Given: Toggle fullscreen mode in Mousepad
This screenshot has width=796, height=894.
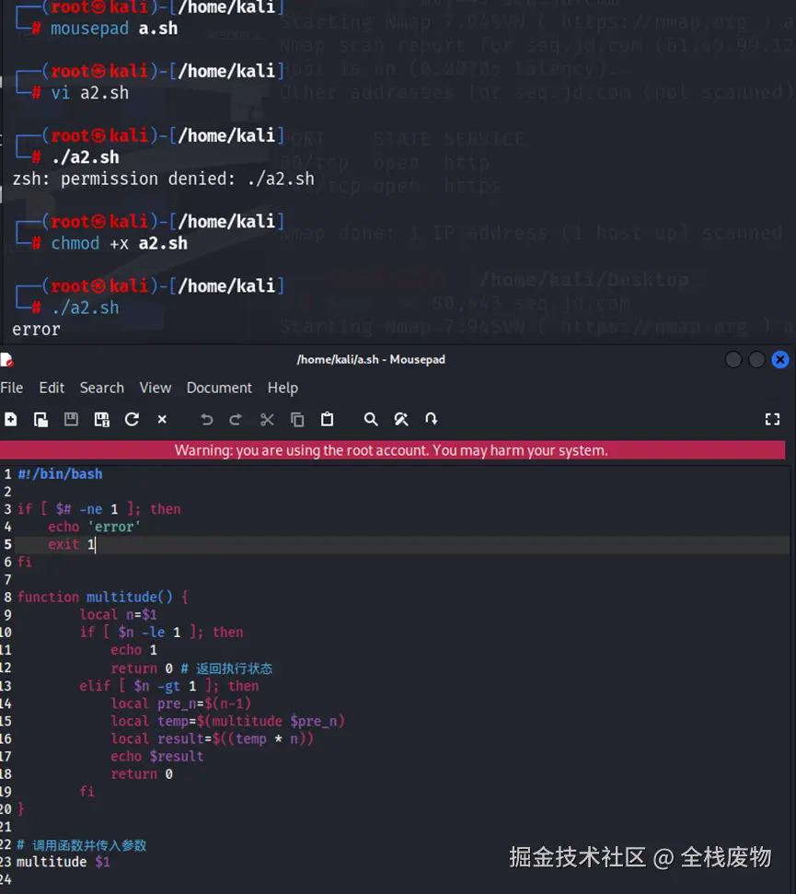Looking at the screenshot, I should [773, 420].
